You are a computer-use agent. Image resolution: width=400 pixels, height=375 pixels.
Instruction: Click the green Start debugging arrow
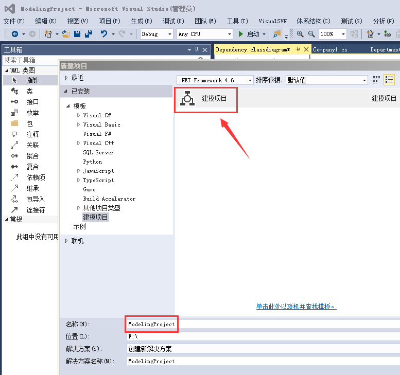(240, 34)
